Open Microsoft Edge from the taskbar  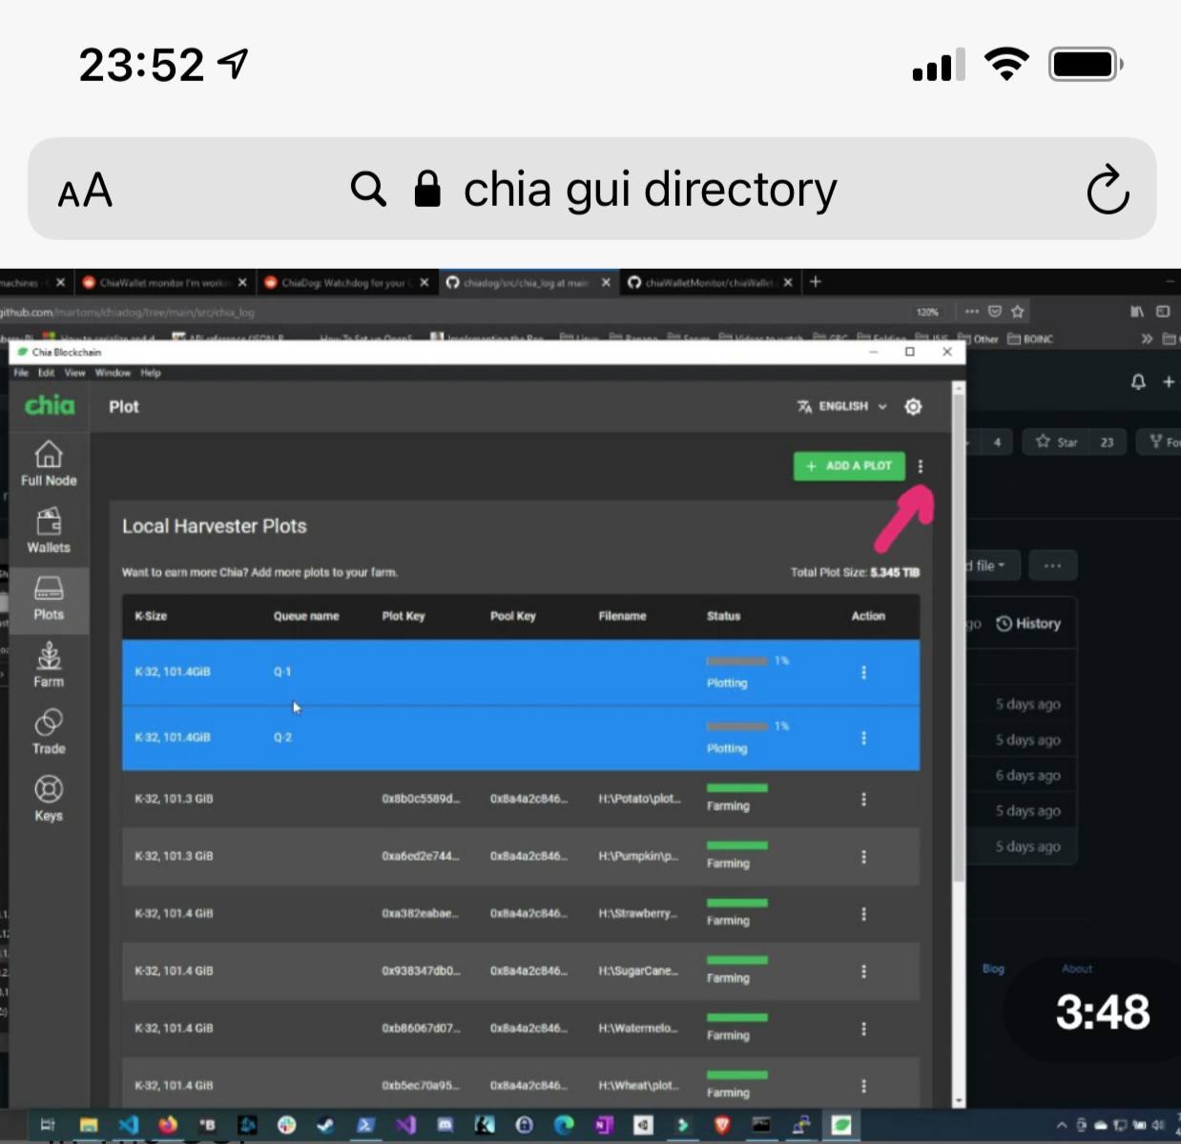pyautogui.click(x=564, y=1125)
